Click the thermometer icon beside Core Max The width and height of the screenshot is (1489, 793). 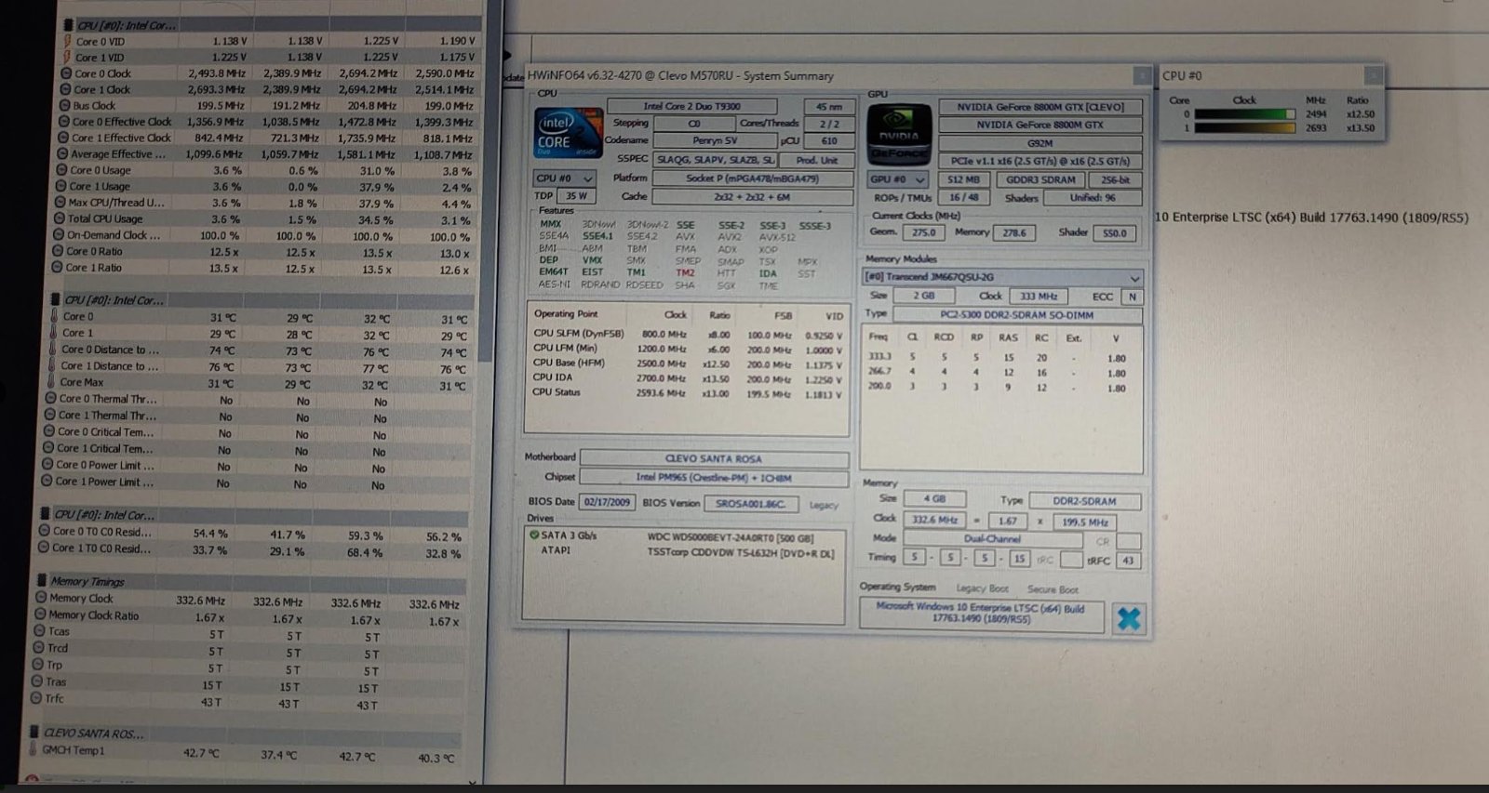50,382
